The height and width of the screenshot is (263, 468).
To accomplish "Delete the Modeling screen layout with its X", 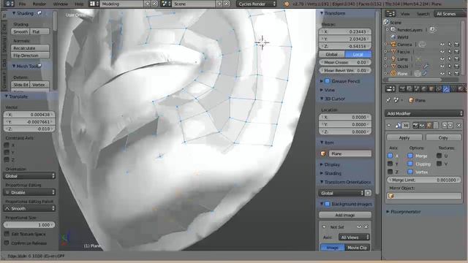I will [x=154, y=4].
